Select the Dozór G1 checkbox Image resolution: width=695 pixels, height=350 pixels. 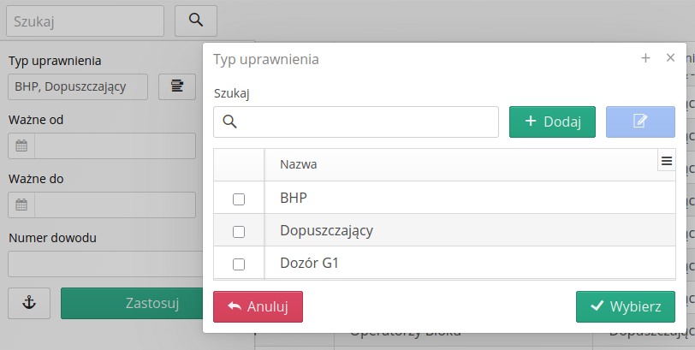coord(239,264)
